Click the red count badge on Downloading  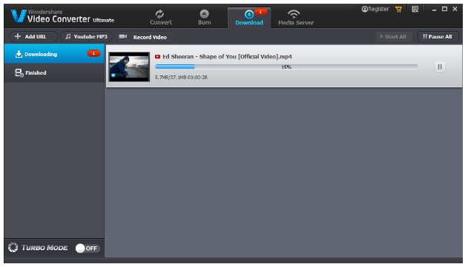tap(93, 53)
